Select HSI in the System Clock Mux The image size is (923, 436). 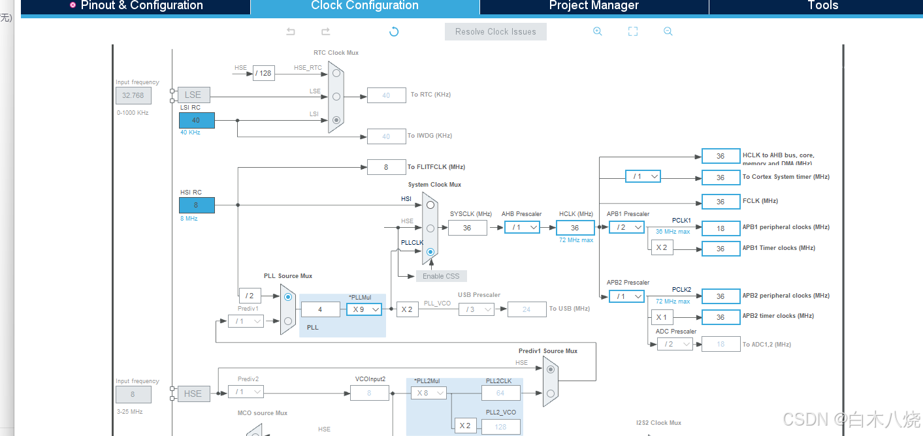click(x=430, y=205)
